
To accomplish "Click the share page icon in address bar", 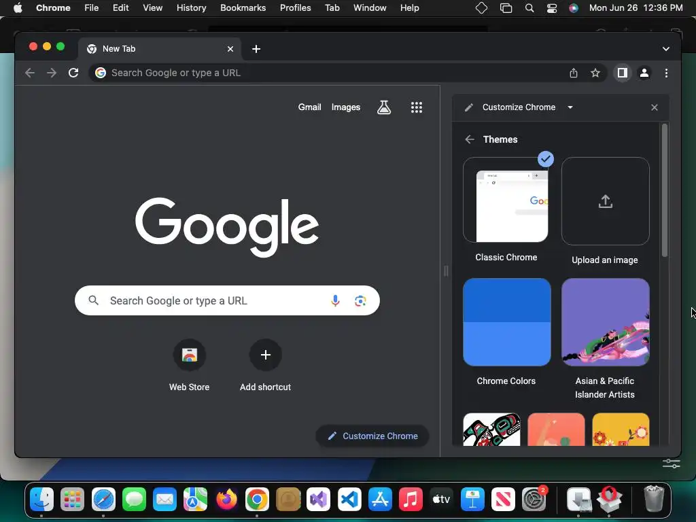I will [x=574, y=73].
